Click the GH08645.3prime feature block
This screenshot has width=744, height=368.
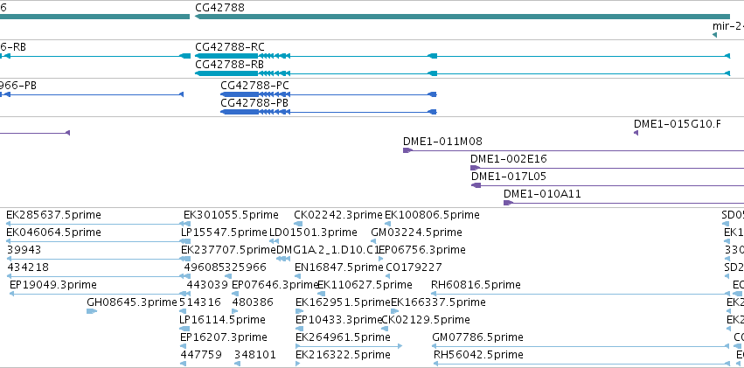92,311
